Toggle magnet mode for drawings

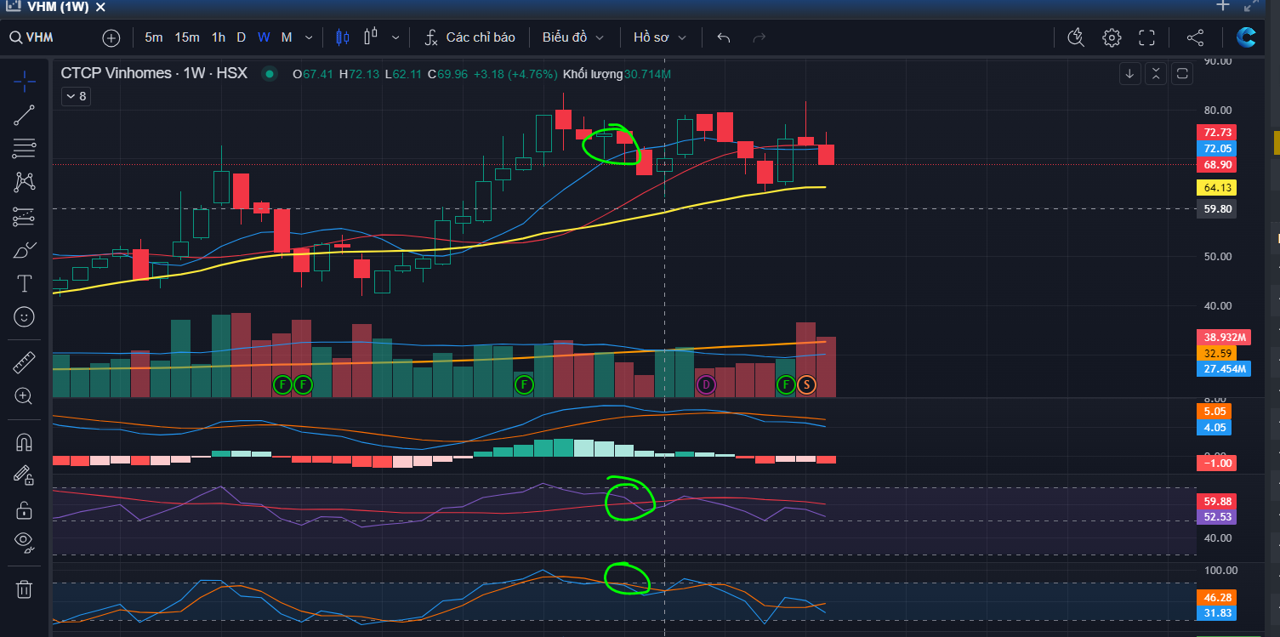coord(24,442)
